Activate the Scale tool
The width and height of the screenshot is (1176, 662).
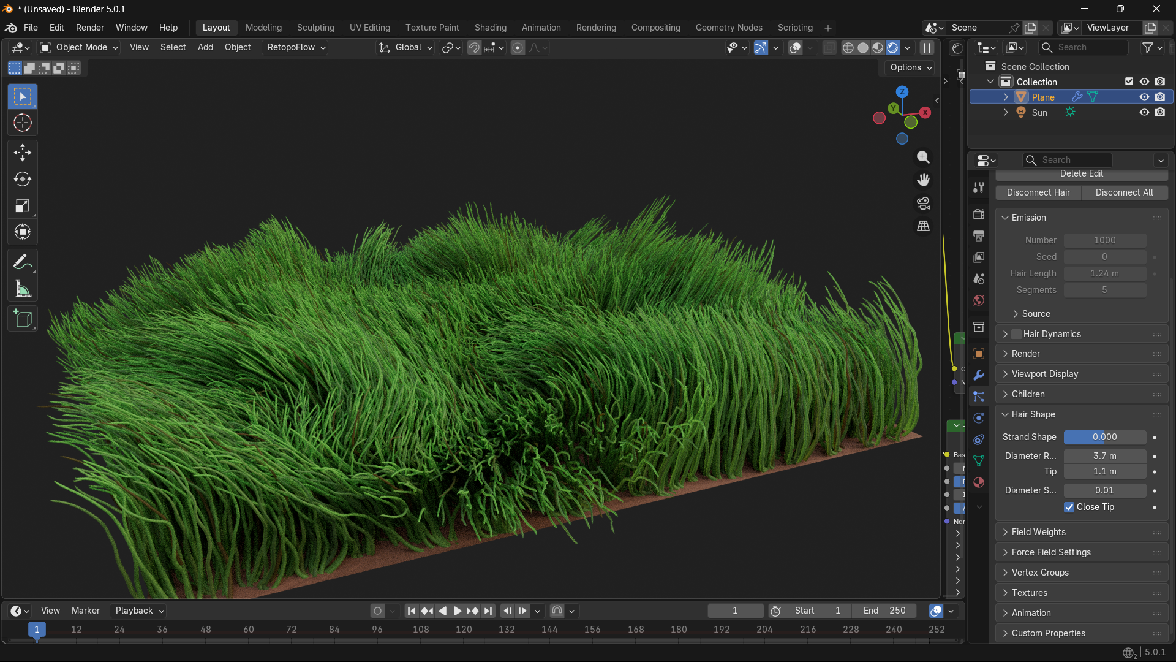click(23, 206)
